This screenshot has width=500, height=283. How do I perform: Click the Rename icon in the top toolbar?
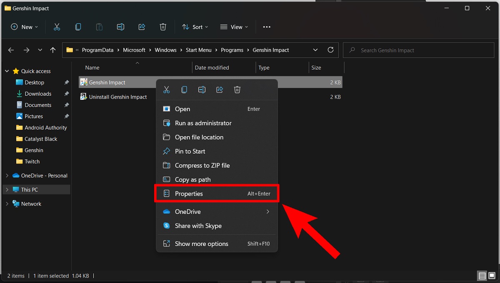click(x=120, y=27)
